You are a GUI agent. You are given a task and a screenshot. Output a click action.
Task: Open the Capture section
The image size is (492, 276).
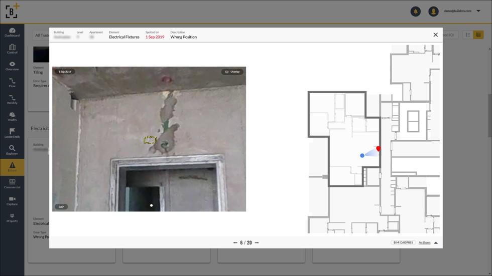pos(12,201)
